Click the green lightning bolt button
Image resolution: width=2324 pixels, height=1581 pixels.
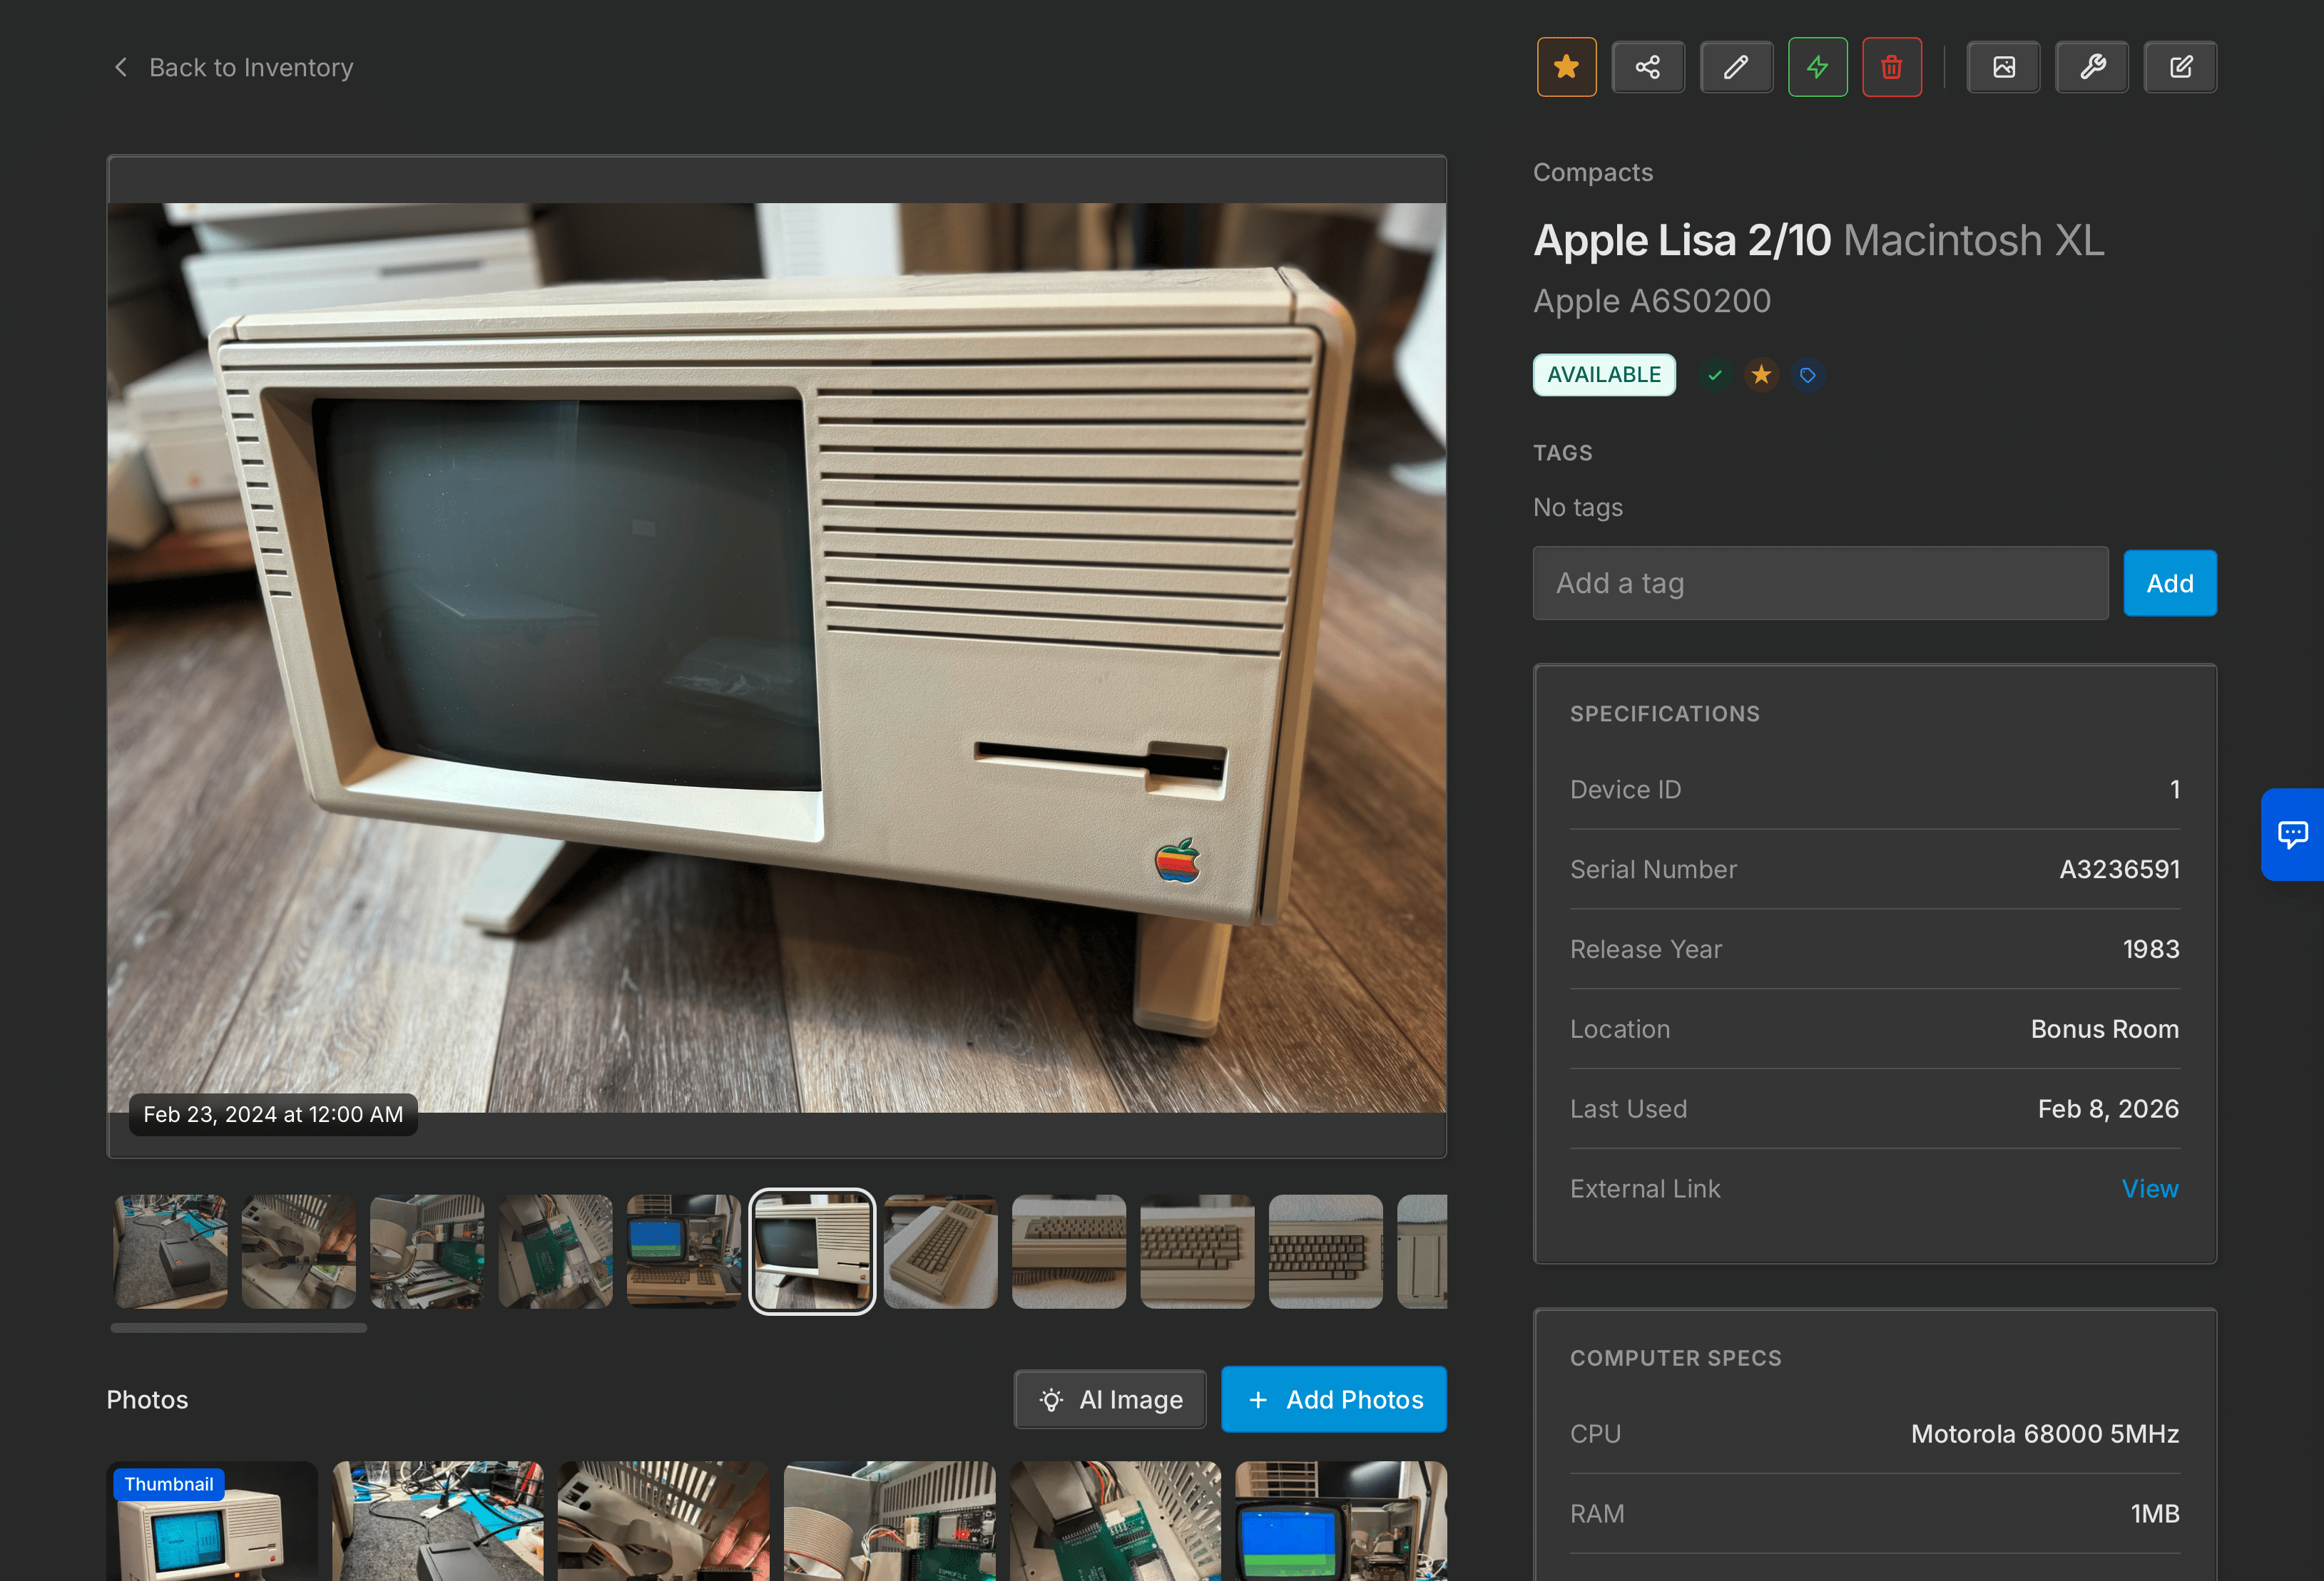coord(1817,67)
